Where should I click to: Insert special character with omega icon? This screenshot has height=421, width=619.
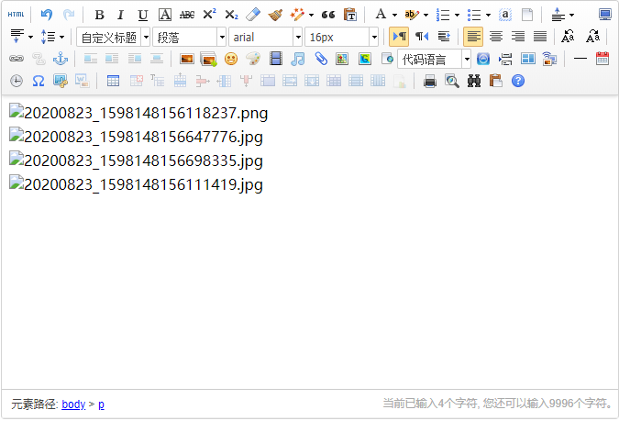pyautogui.click(x=39, y=81)
